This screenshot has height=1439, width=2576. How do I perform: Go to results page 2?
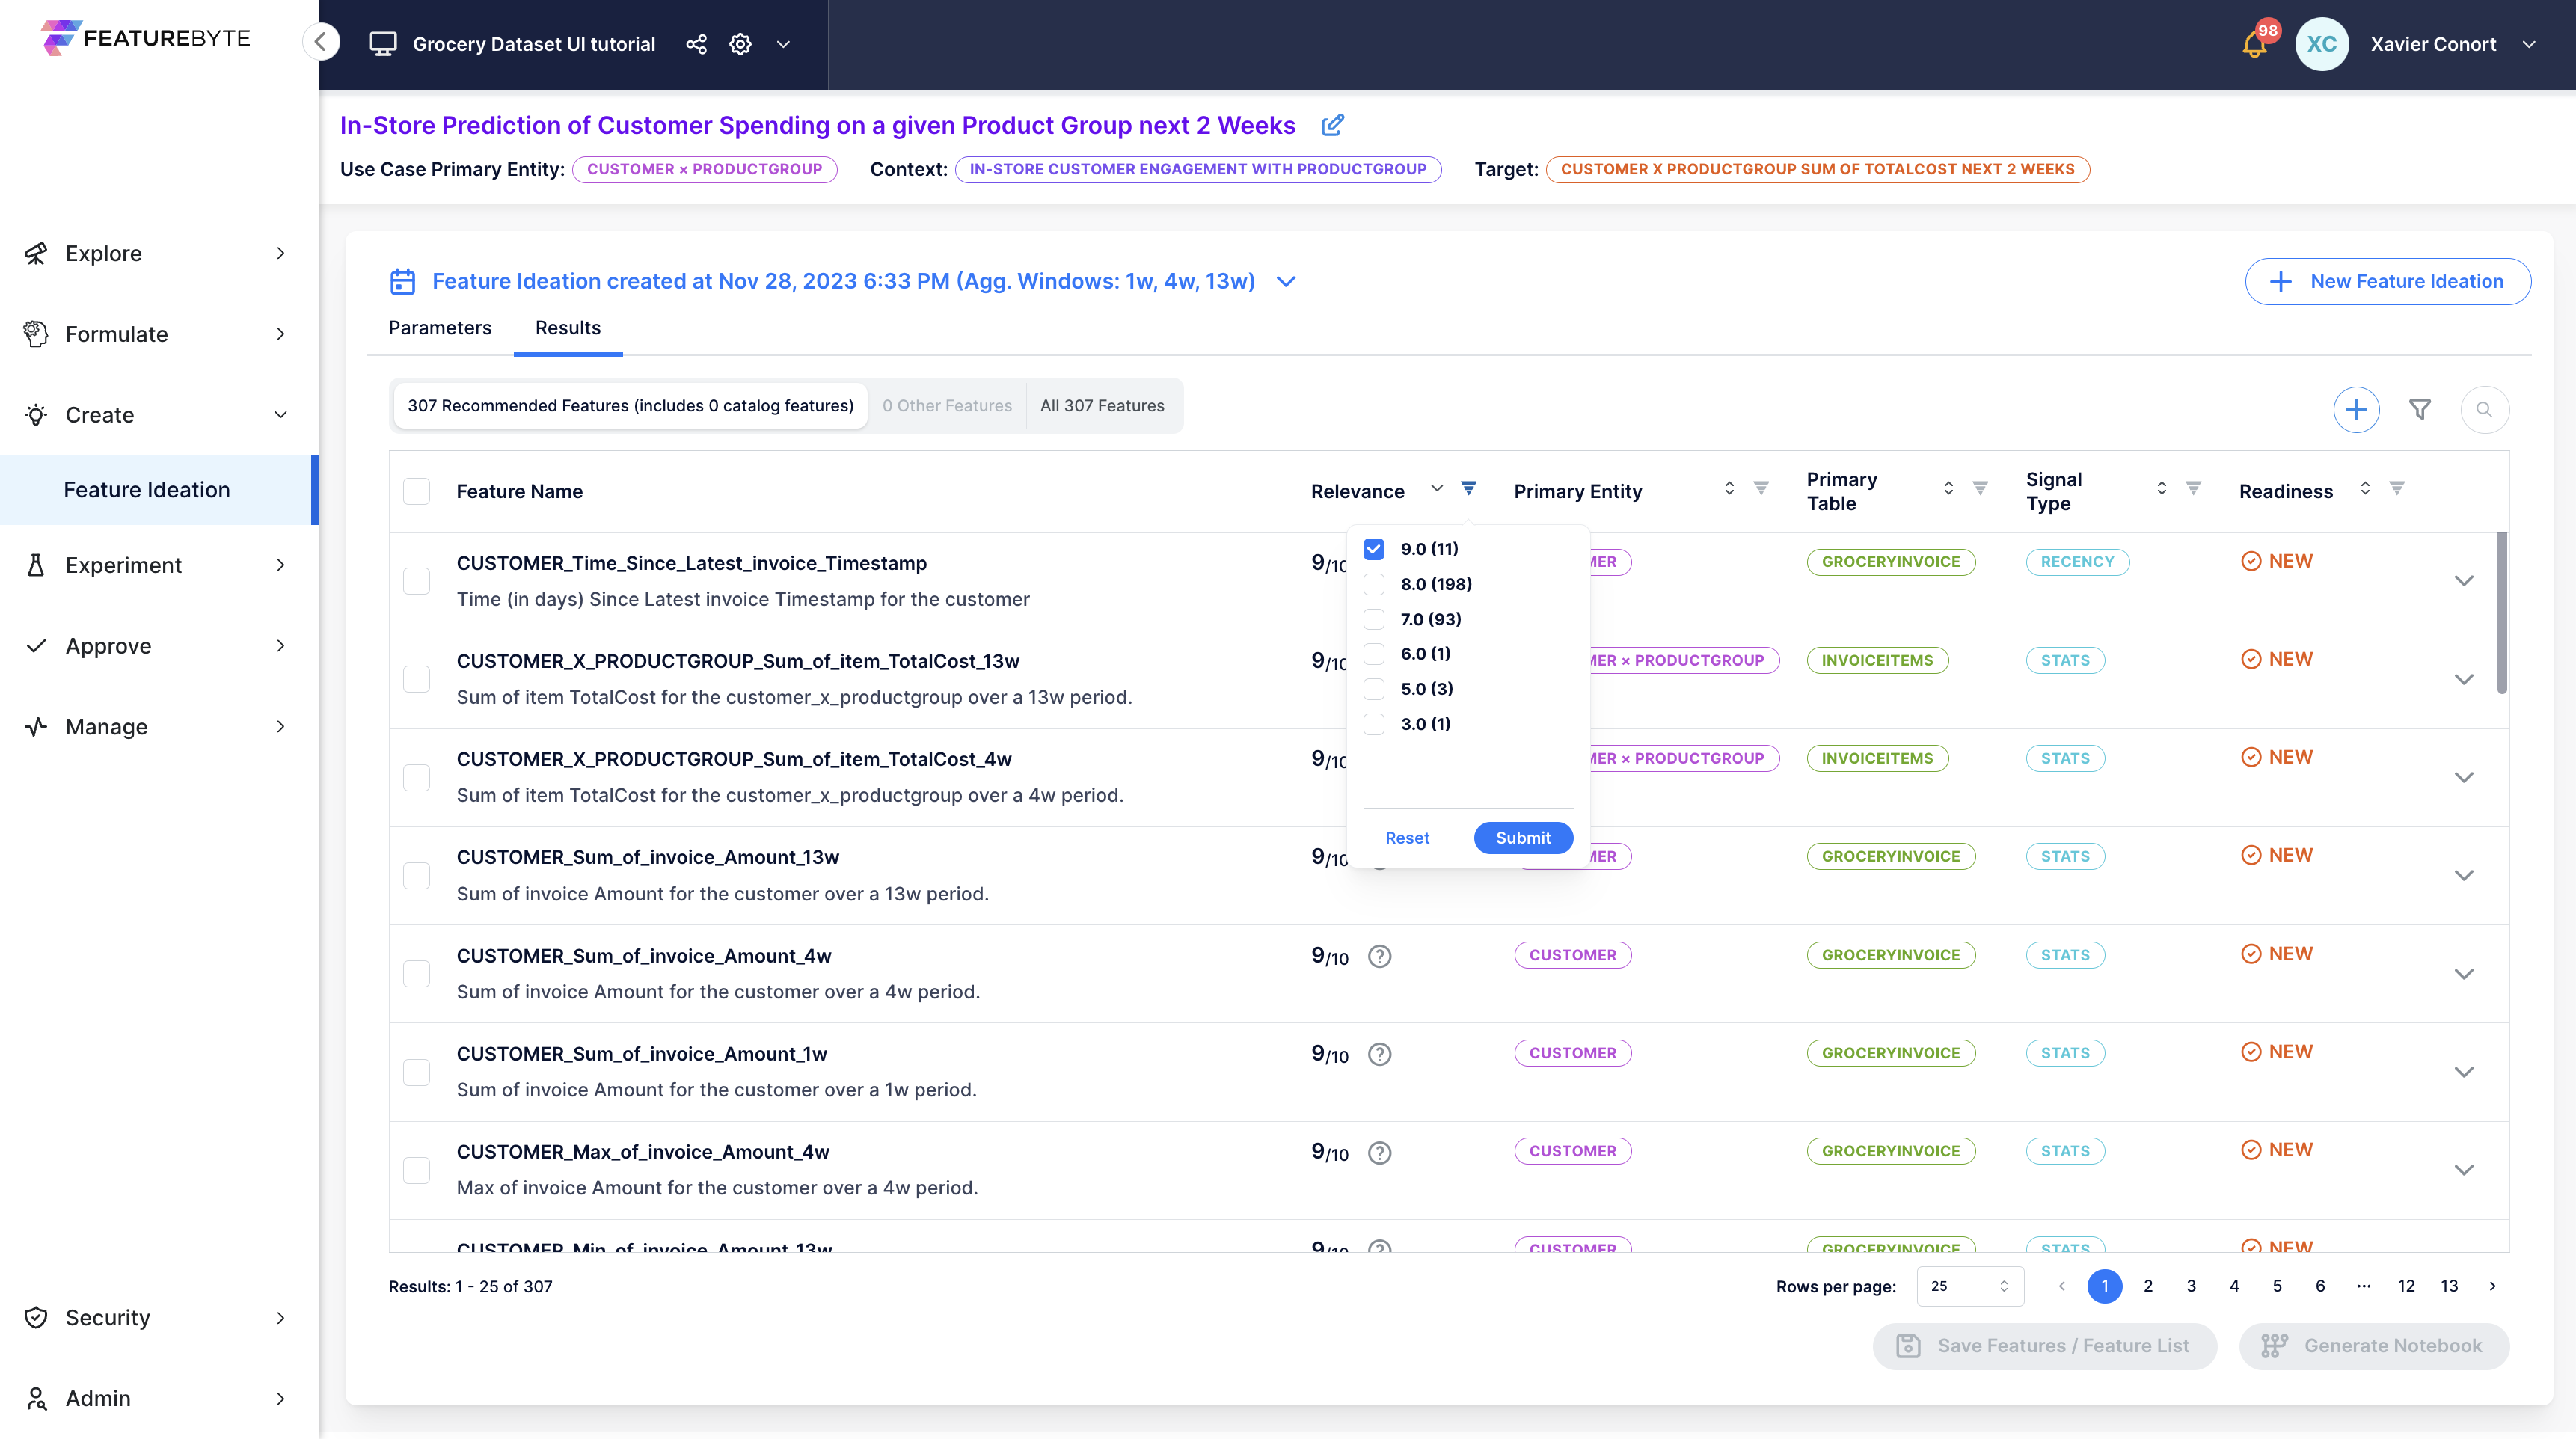(x=2147, y=1286)
